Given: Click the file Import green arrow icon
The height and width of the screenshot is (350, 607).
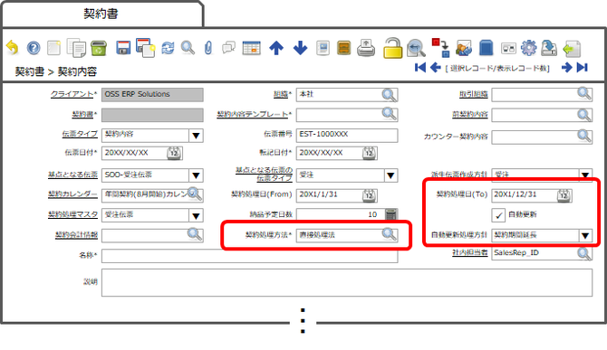Looking at the screenshot, I should [x=572, y=48].
